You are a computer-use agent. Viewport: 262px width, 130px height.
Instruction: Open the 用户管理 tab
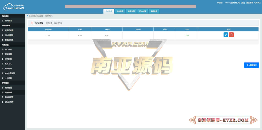[x=143, y=11]
